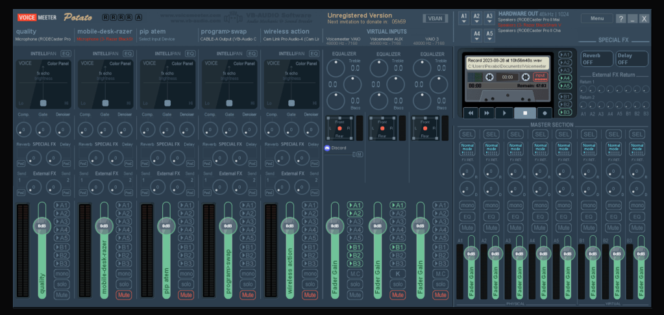Click the quality strip fader gain knob
This screenshot has width=664, height=315.
[42, 226]
